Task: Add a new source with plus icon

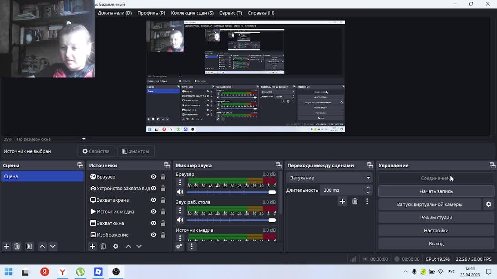Action: tap(92, 246)
